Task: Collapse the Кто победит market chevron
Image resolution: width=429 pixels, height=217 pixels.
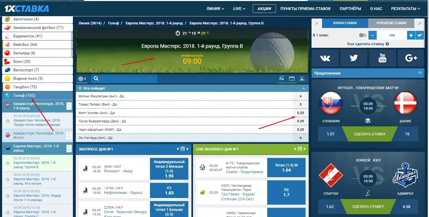Action: coord(304,88)
